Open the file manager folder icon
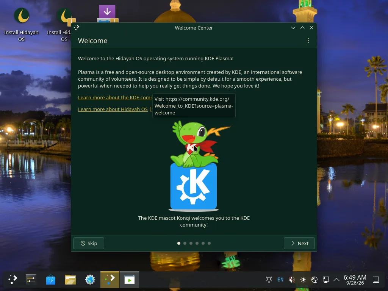 70,280
